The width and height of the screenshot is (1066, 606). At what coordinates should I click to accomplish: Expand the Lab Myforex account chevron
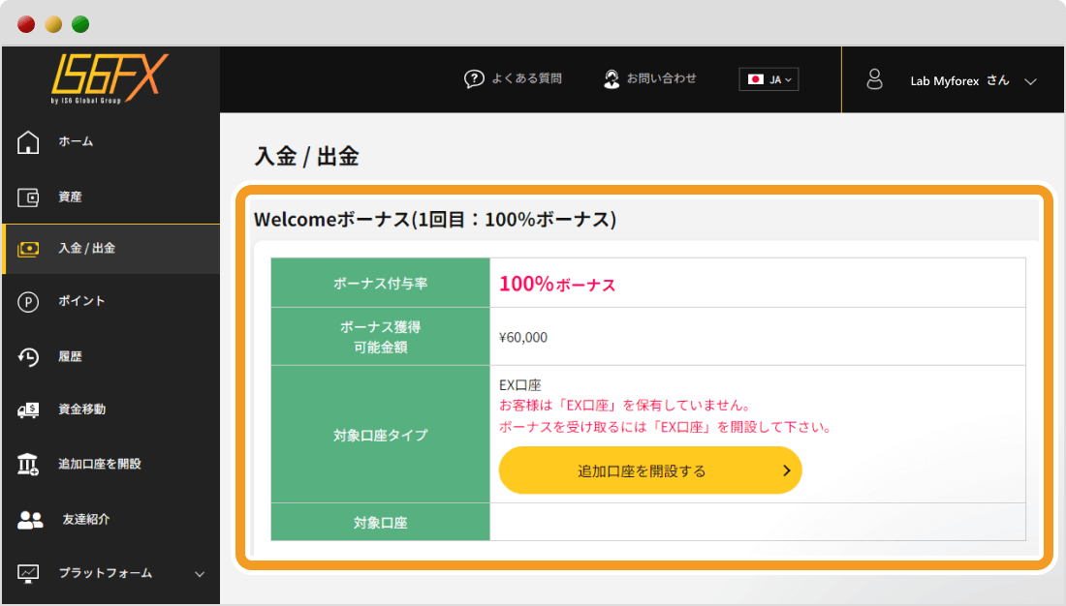tap(1031, 81)
